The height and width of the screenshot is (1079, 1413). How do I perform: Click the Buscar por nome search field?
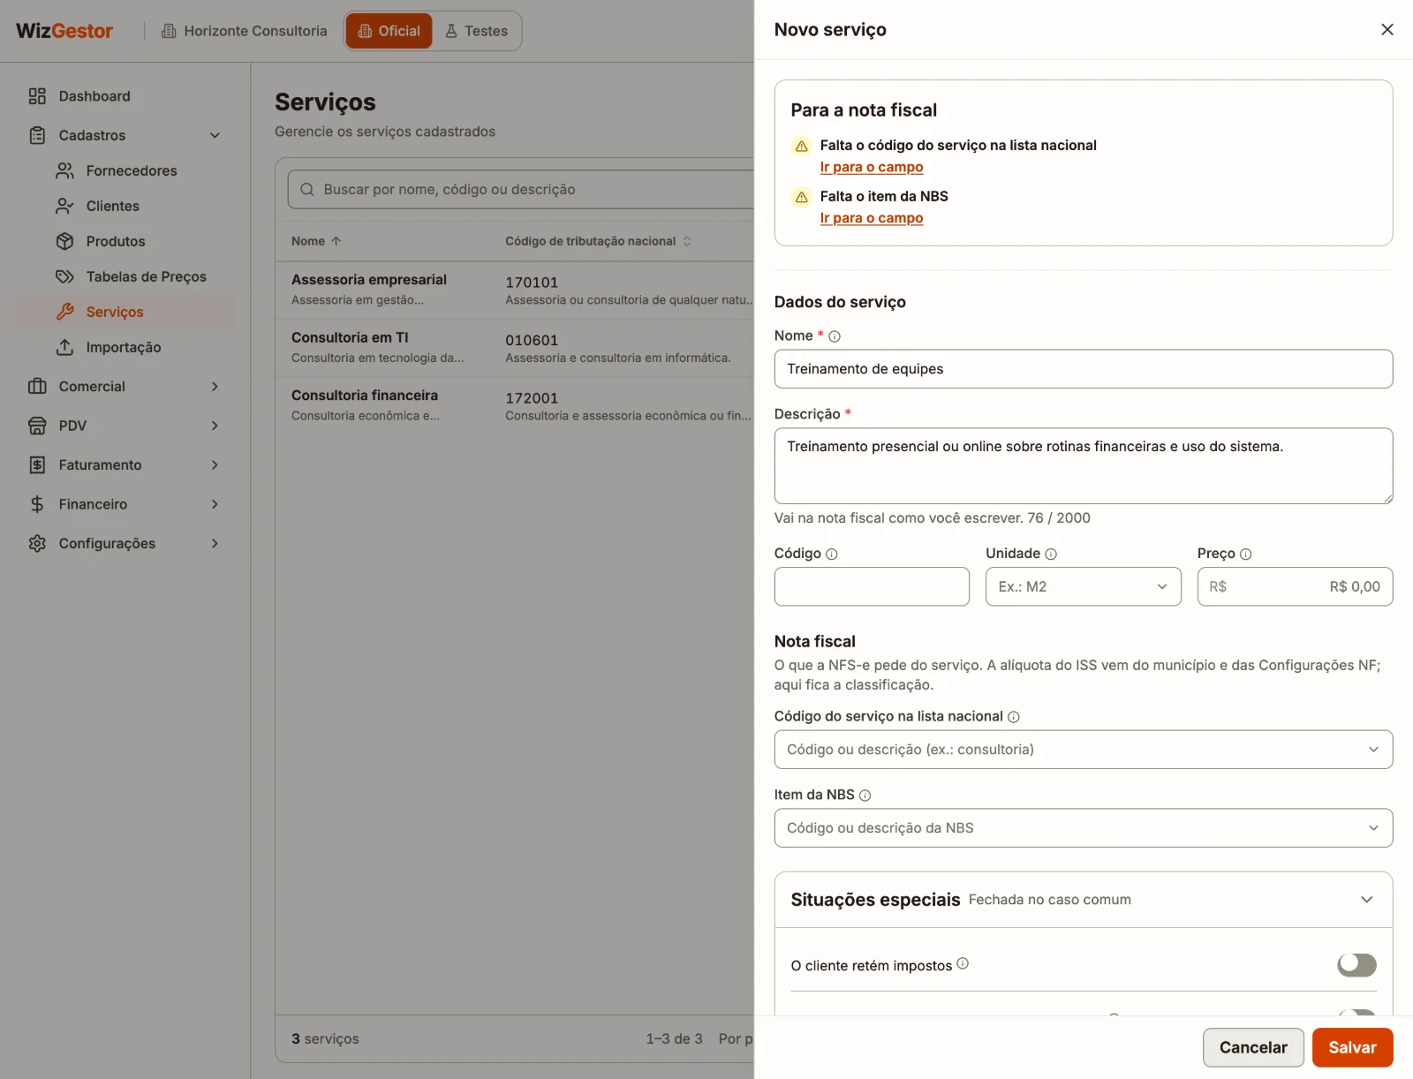point(521,190)
